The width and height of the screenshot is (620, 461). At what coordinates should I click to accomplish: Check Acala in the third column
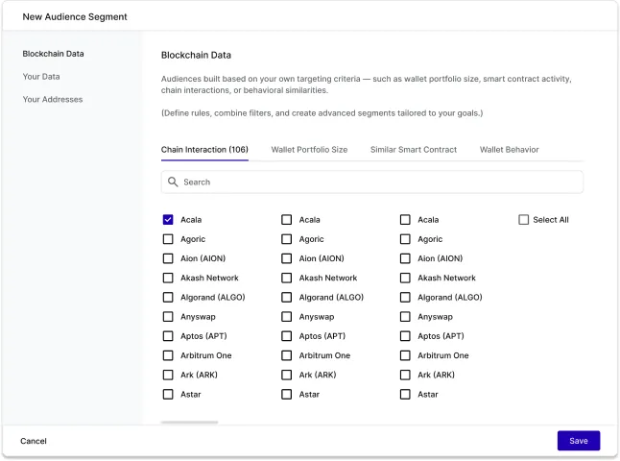tap(405, 220)
